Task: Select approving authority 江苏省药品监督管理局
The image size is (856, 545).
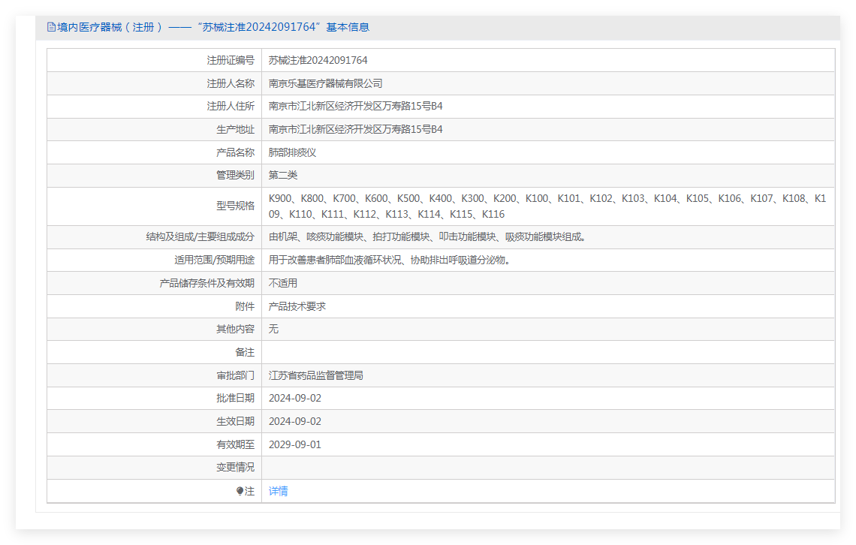Action: (x=315, y=375)
